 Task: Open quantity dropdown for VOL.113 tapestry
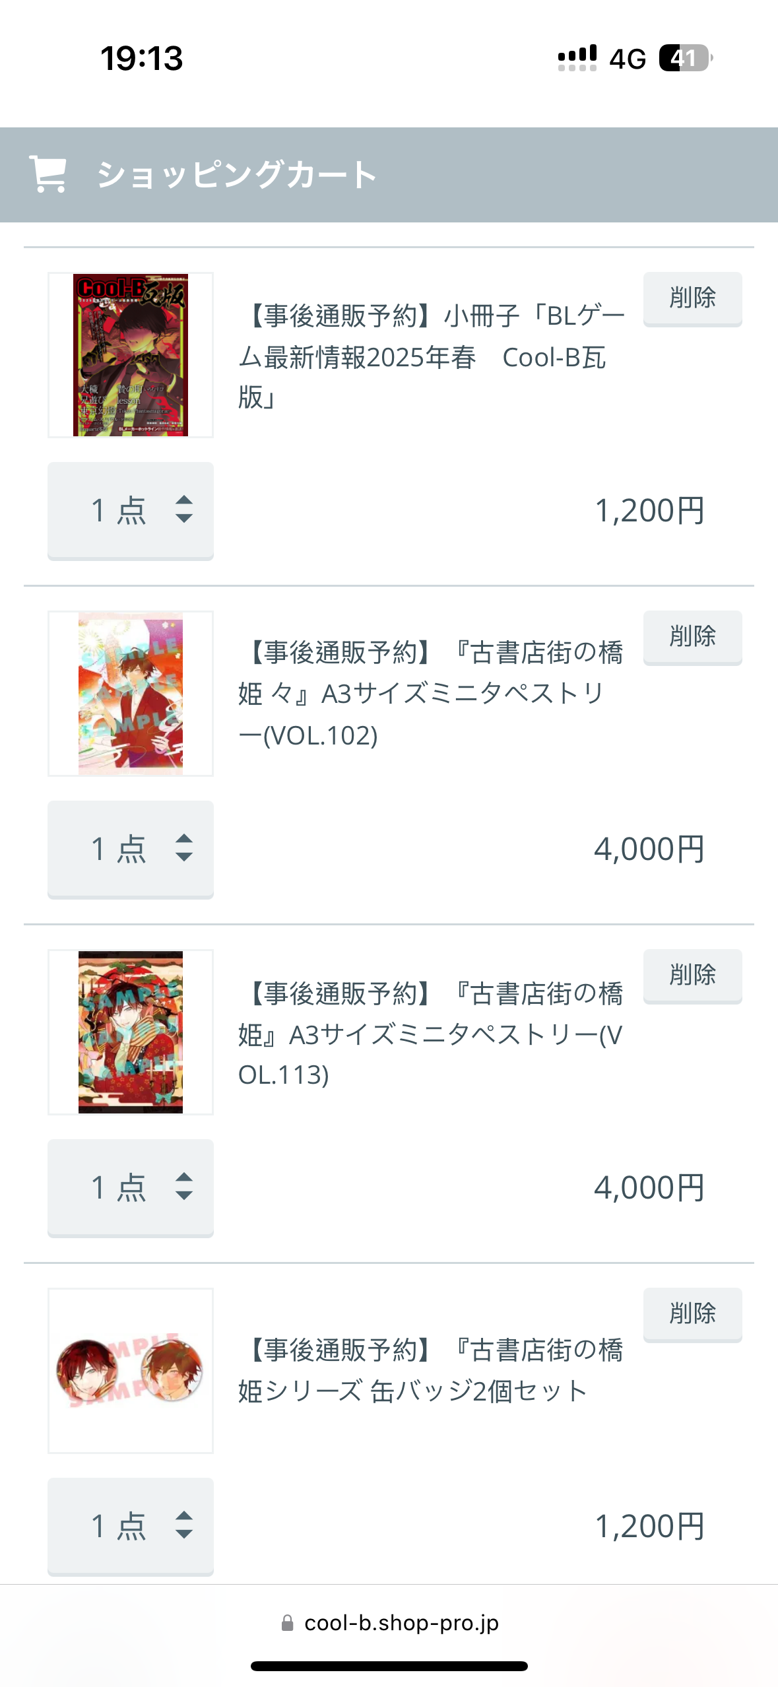[131, 1187]
